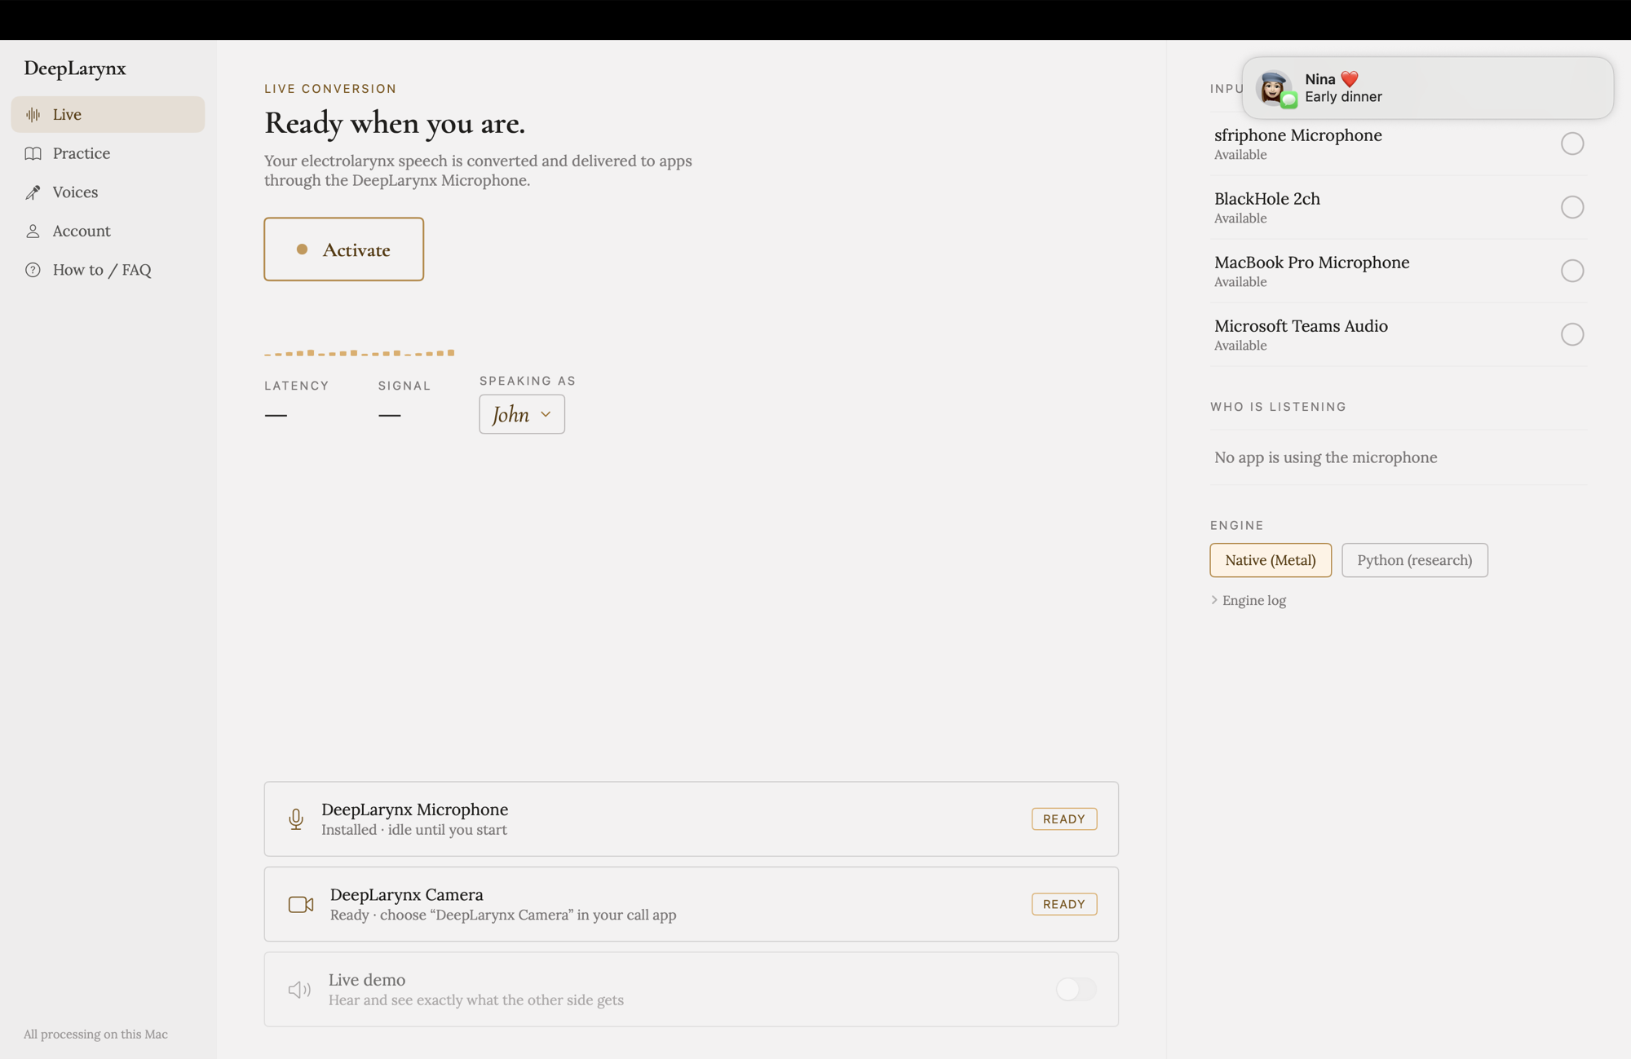Click 'All processing on this Mac' footer text
1631x1059 pixels.
click(95, 1035)
